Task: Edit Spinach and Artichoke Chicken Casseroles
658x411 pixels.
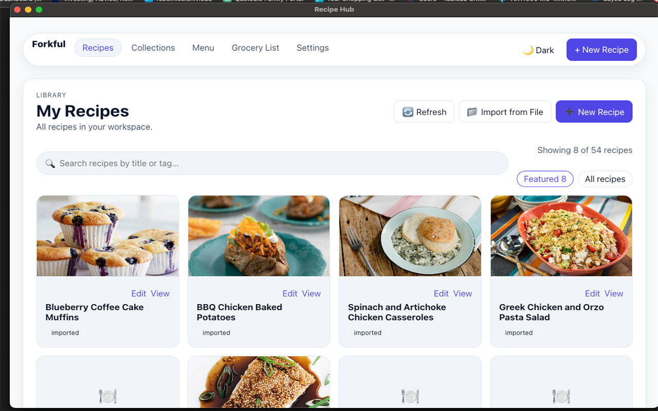Action: point(441,293)
